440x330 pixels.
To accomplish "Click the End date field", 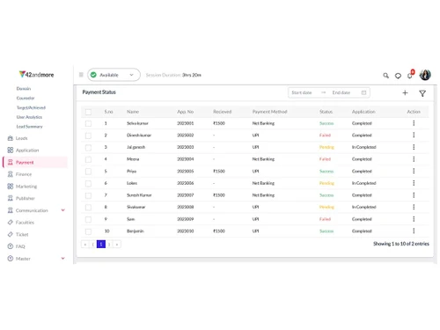I will point(341,92).
